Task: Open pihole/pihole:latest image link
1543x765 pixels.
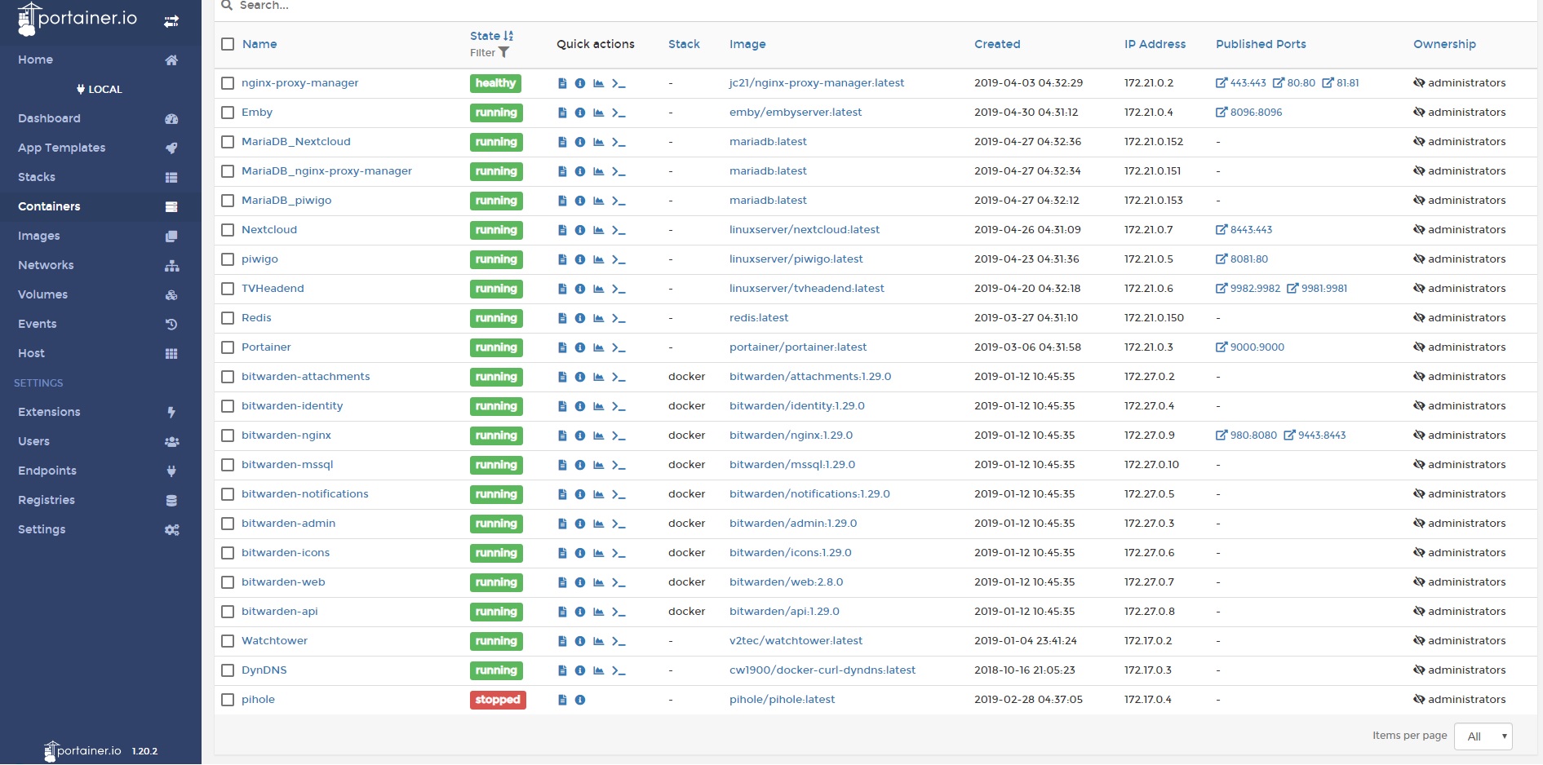Action: pos(782,700)
